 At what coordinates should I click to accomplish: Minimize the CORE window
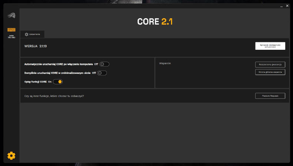pyautogui.click(x=281, y=6)
